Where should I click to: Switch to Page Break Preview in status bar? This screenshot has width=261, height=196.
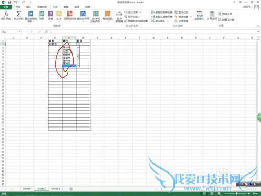220,193
